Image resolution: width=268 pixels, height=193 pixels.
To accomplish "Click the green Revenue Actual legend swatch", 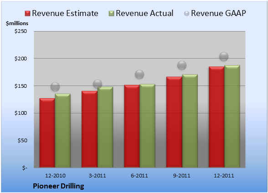I will click(x=111, y=14).
